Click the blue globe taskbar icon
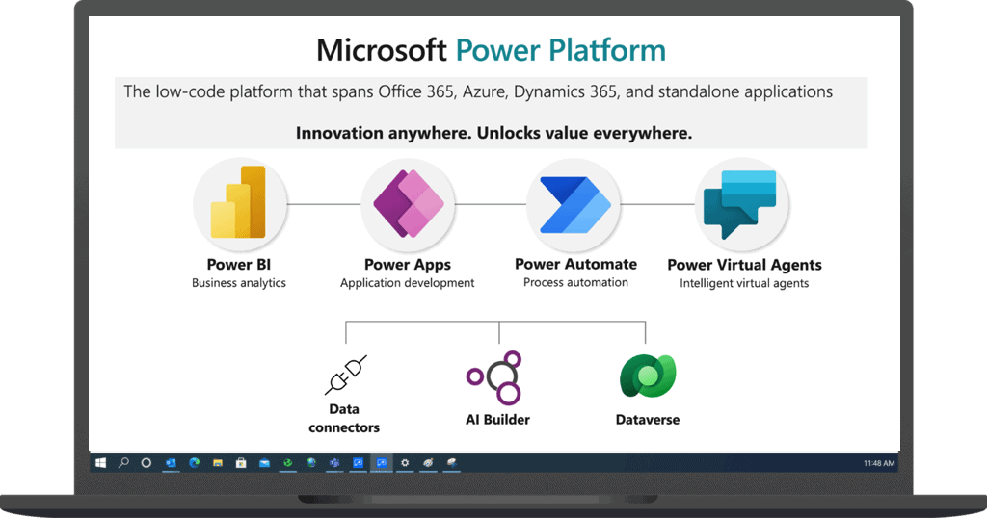The image size is (987, 518). coord(311,463)
